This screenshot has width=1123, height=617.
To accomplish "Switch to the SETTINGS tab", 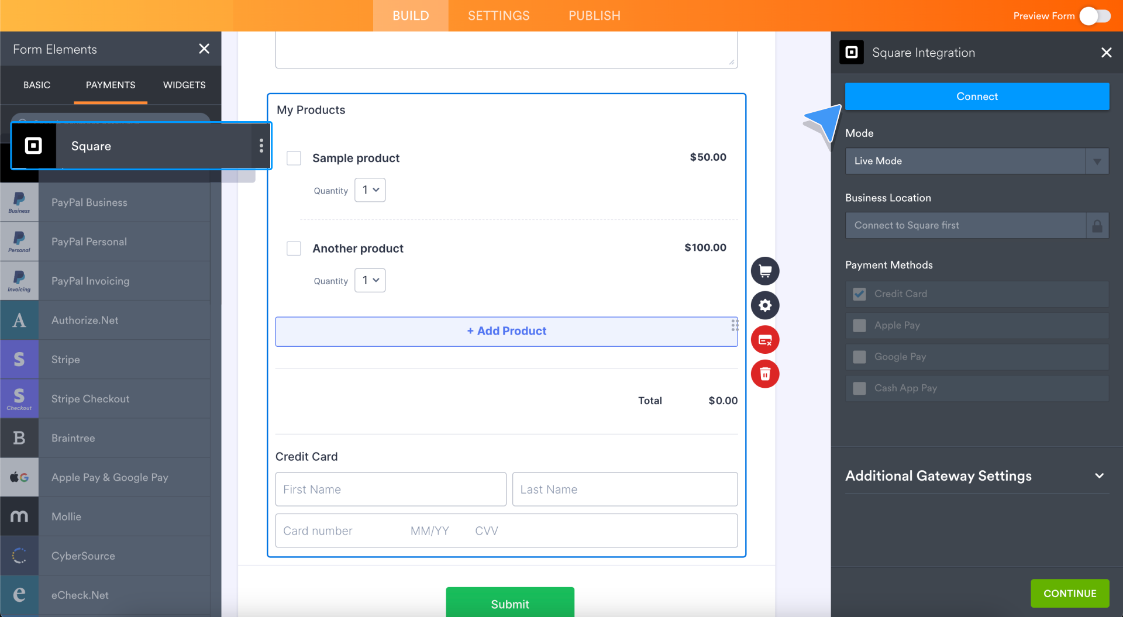I will 499,16.
